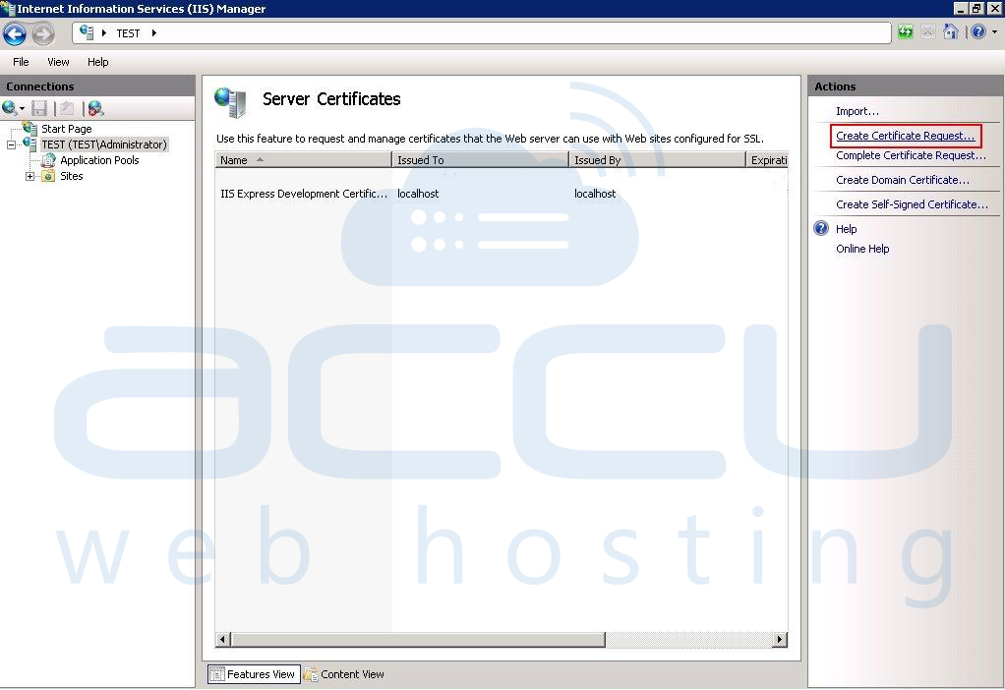Click the Actions panel header
This screenshot has height=690, width=1005.
906,86
